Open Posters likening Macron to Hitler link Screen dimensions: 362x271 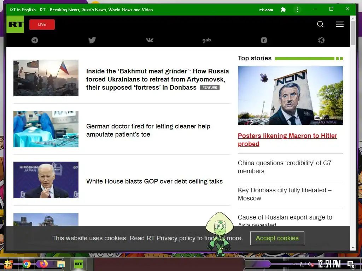[287, 140]
